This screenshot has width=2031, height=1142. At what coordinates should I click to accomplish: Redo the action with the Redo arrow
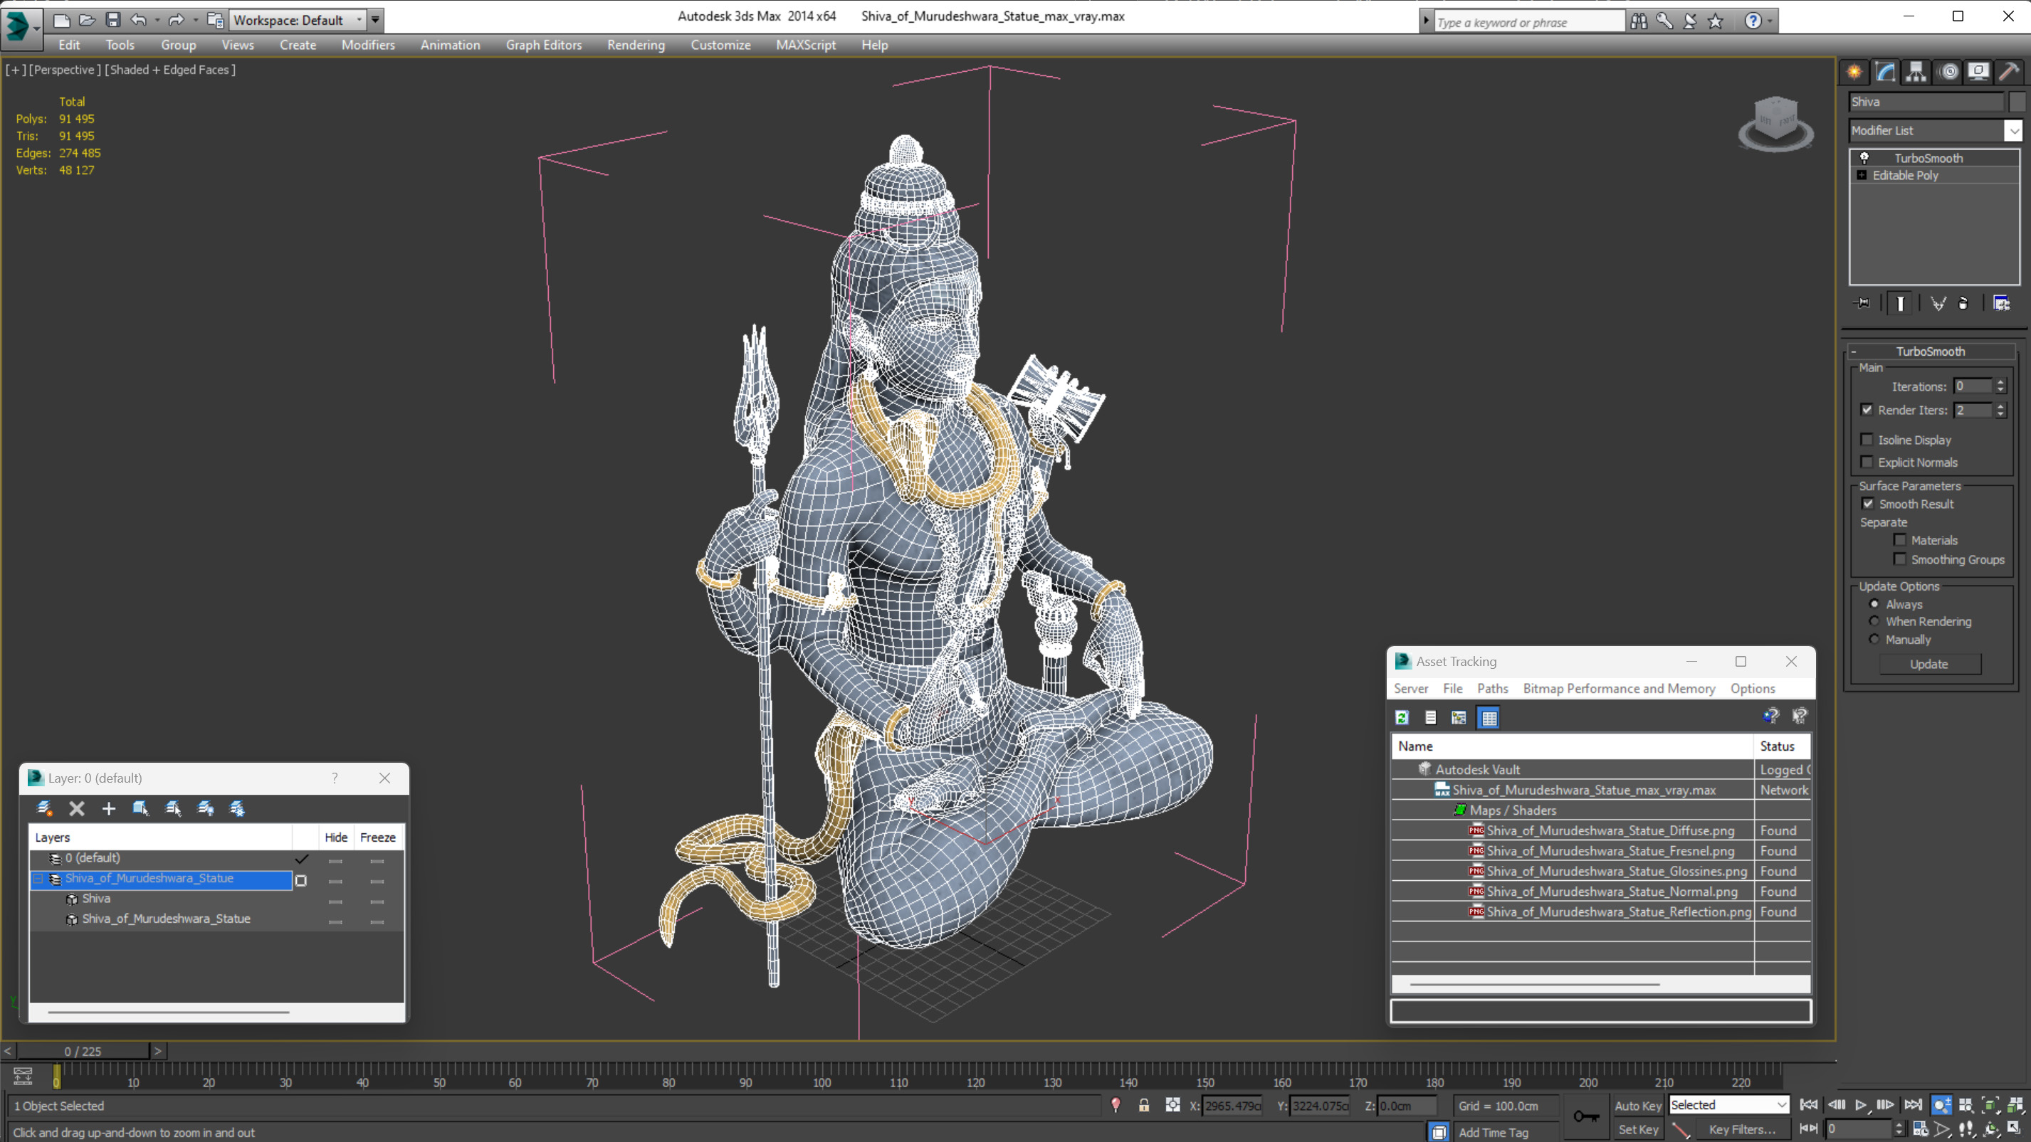coord(176,20)
